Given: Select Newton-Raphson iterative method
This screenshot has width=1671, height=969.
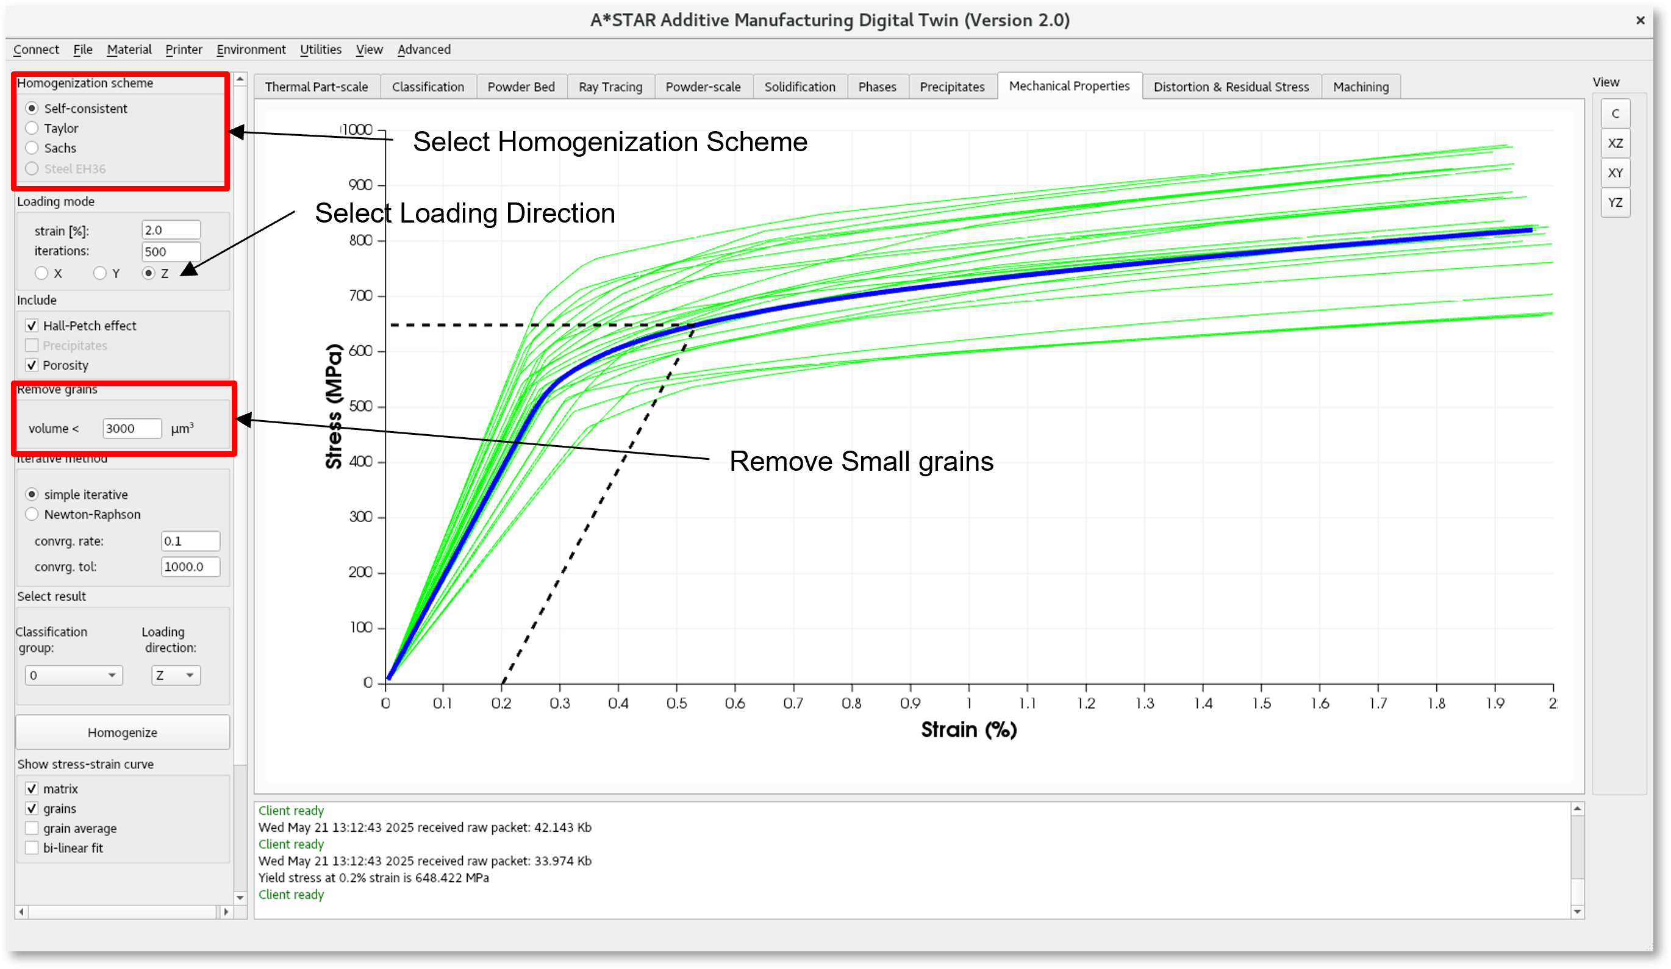Looking at the screenshot, I should click(32, 515).
